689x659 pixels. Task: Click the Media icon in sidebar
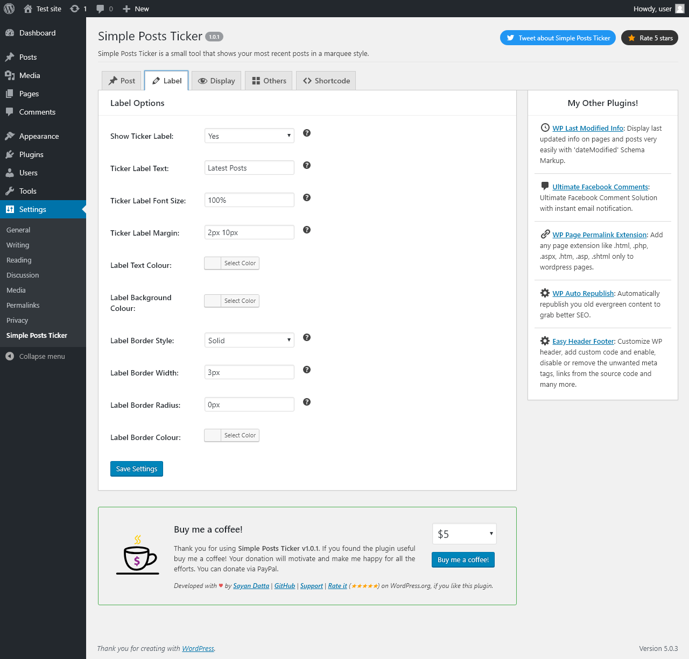coord(10,75)
